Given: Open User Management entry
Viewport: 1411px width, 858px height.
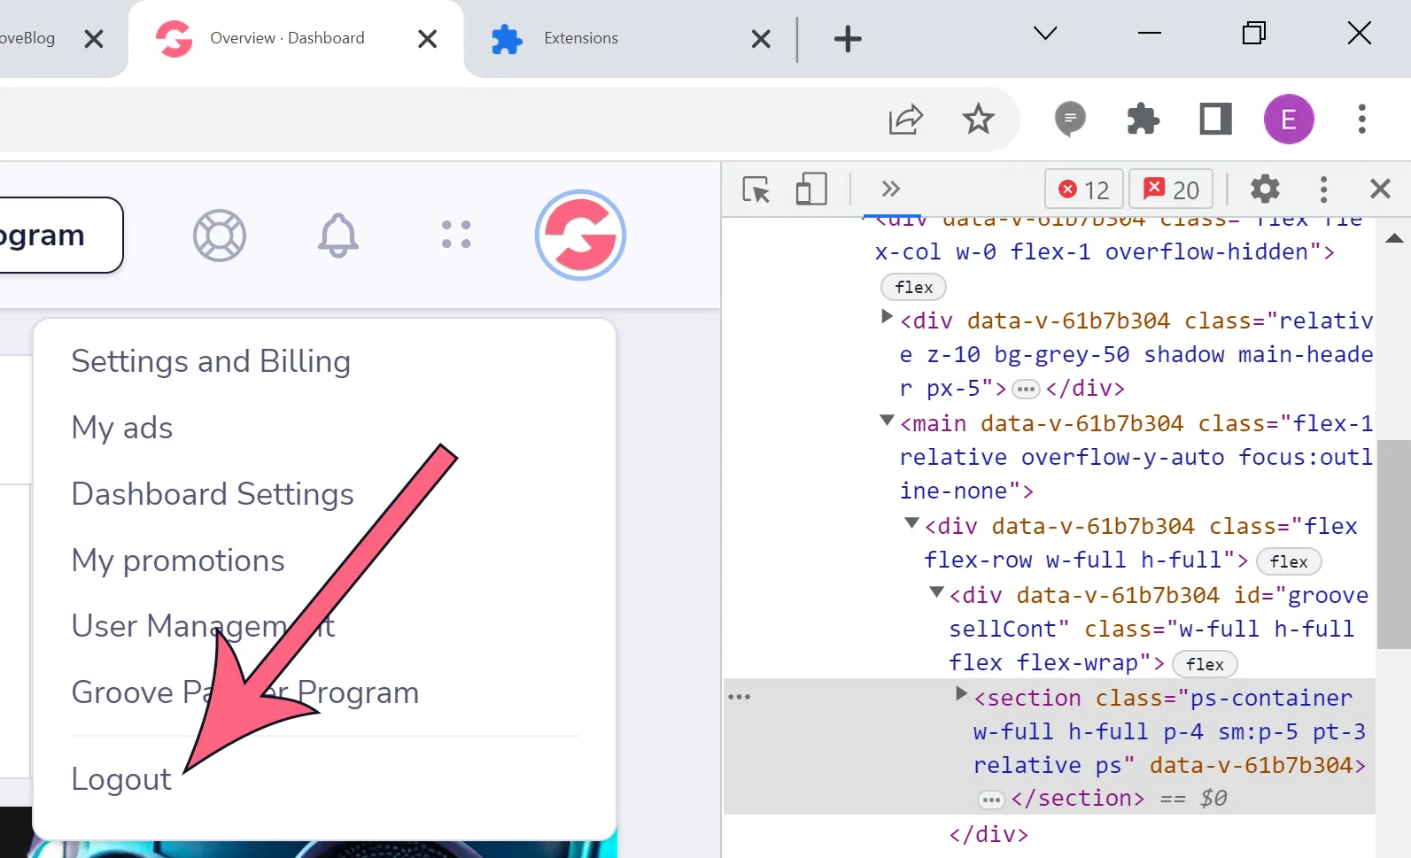Looking at the screenshot, I should [x=203, y=626].
